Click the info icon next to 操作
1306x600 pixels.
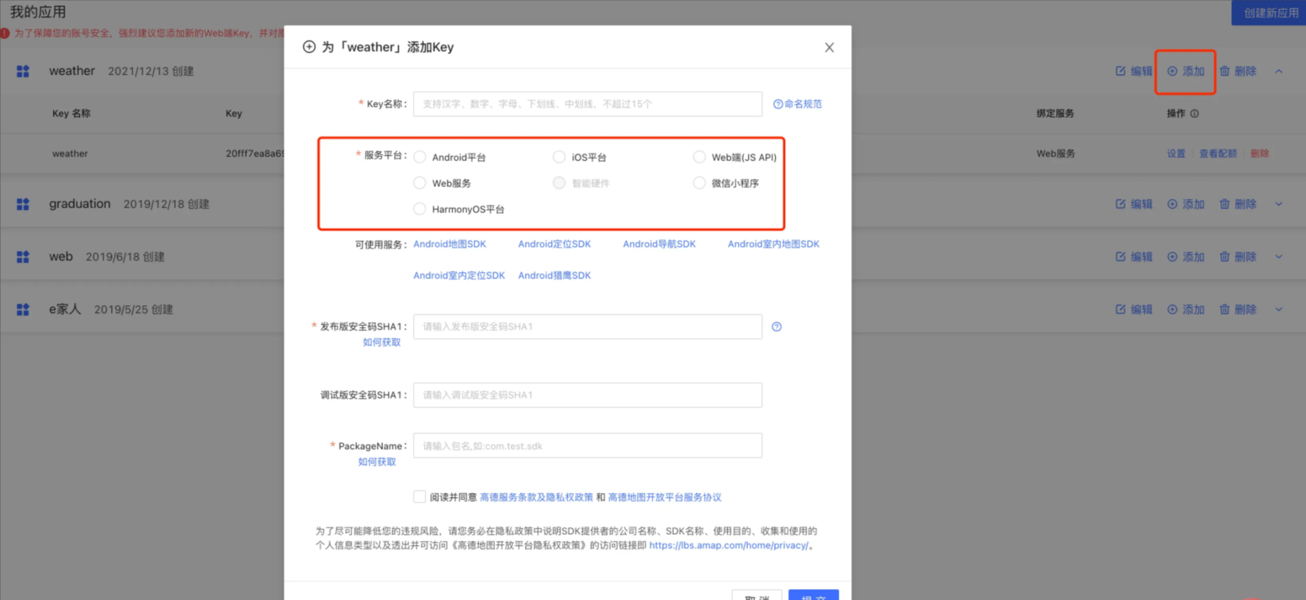[1195, 114]
